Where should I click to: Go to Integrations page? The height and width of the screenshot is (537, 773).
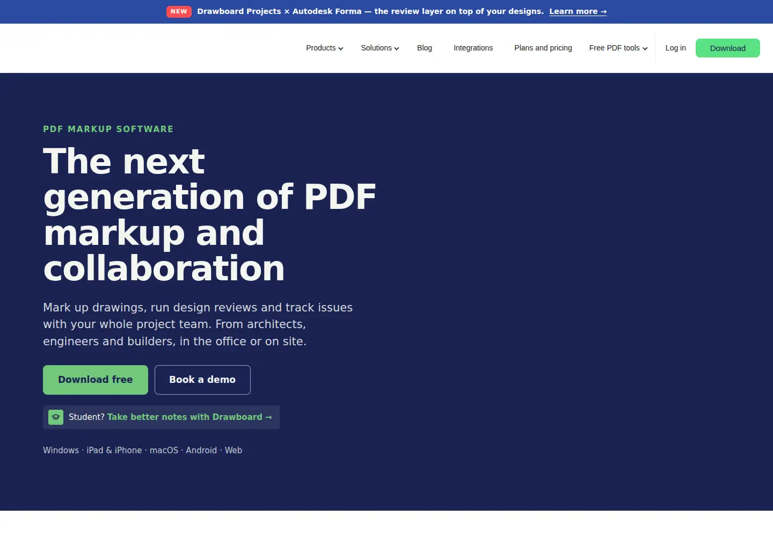(473, 48)
